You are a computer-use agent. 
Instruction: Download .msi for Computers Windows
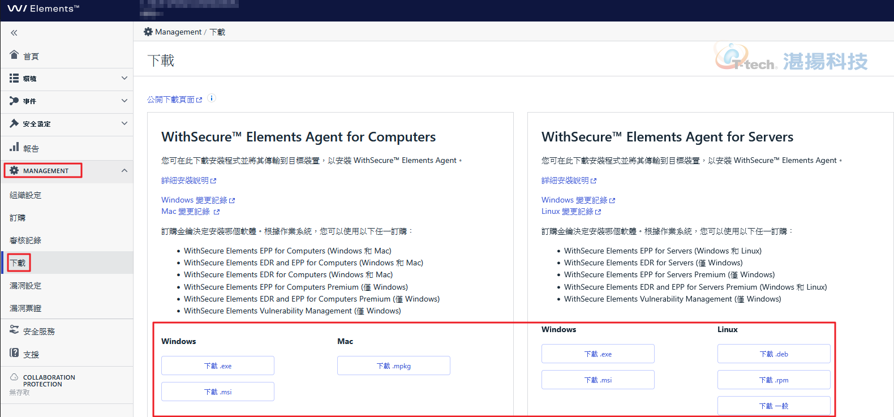click(x=218, y=392)
